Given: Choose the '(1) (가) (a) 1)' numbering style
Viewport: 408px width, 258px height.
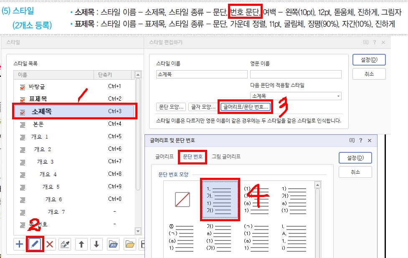Looking at the screenshot, I should coord(257,200).
